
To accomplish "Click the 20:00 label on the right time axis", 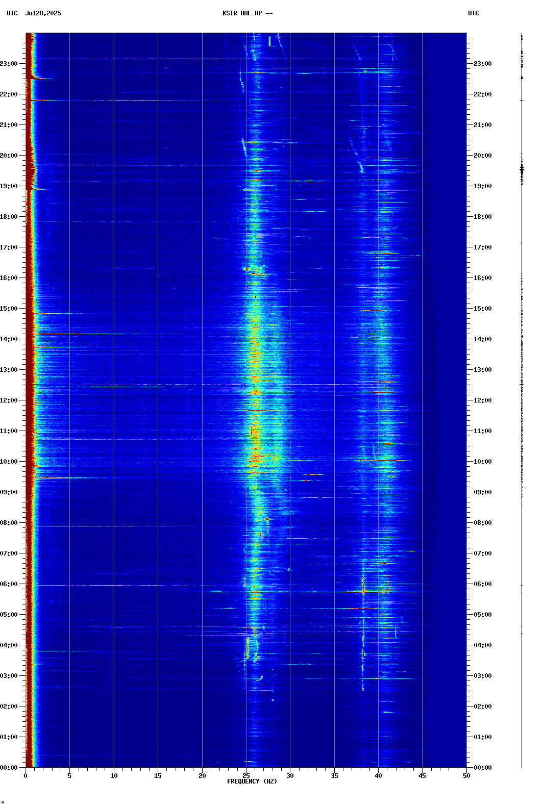I will coord(483,156).
